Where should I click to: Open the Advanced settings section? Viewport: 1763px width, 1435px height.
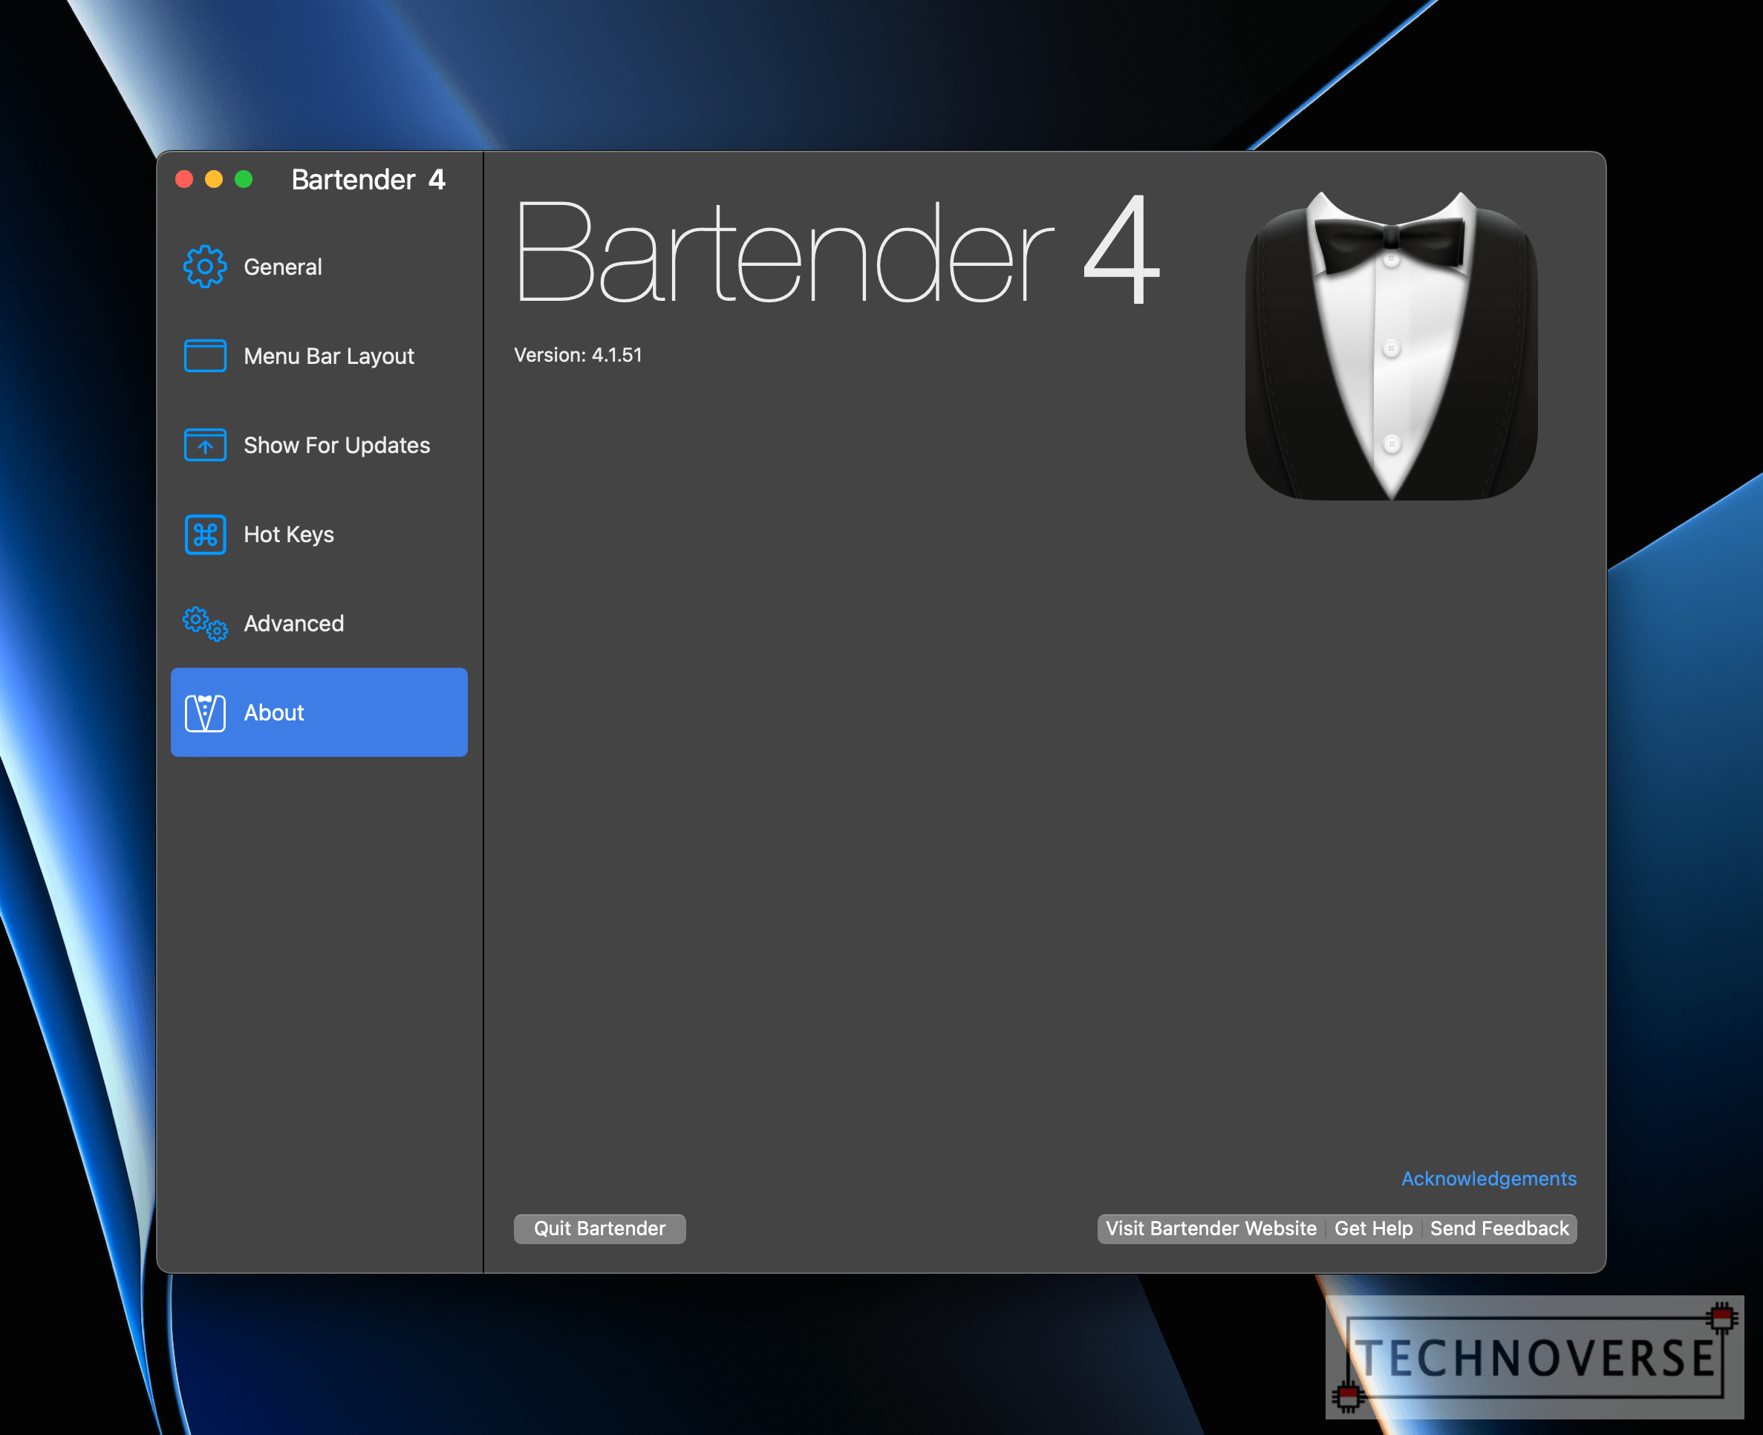319,624
